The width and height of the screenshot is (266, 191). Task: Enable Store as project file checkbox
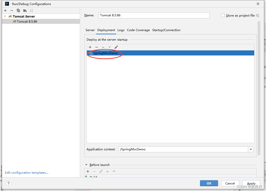click(x=223, y=16)
